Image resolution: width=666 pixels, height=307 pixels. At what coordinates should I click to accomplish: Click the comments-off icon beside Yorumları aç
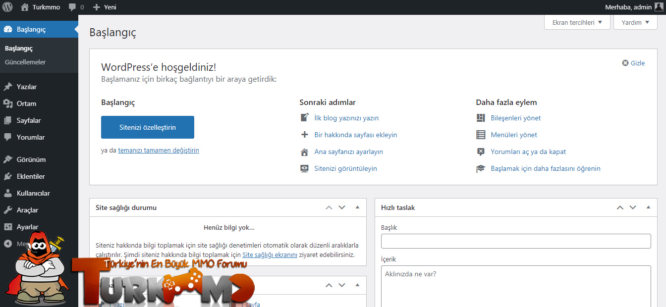(481, 152)
